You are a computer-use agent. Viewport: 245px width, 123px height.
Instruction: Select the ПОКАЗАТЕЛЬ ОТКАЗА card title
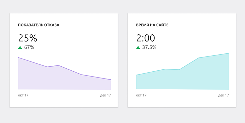click(39, 25)
